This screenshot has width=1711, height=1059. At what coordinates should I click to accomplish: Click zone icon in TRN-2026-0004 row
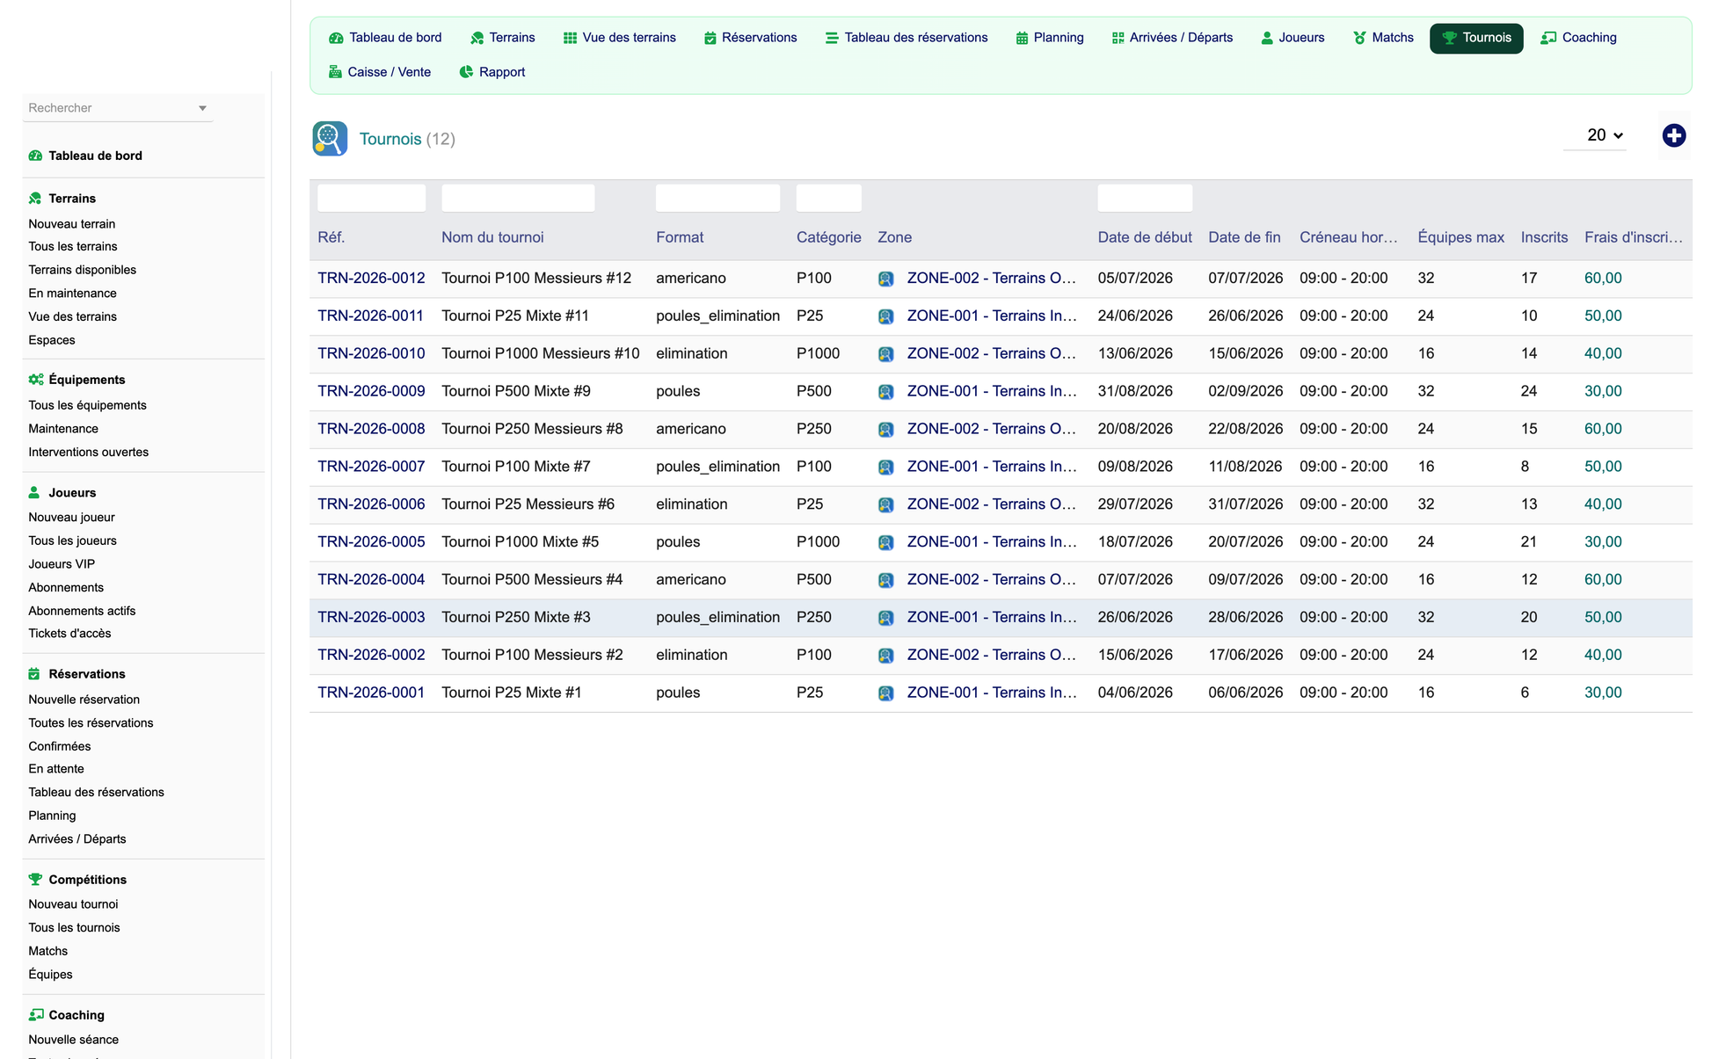pos(885,581)
